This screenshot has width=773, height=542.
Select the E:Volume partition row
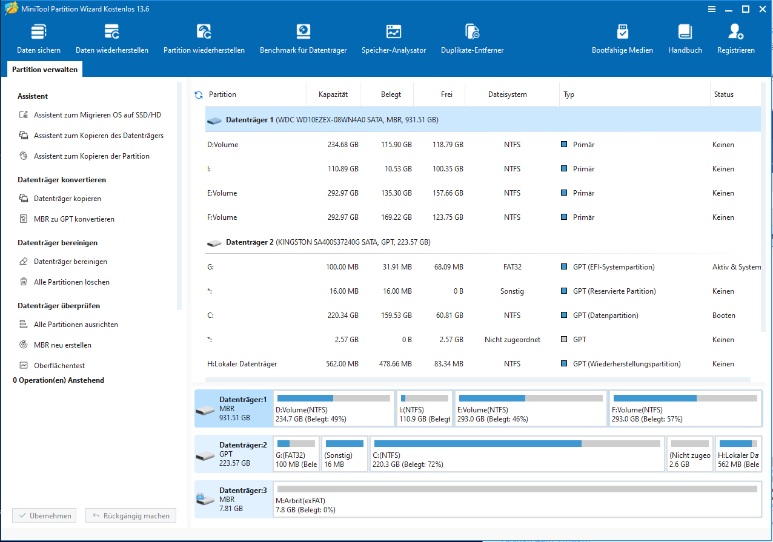(x=483, y=193)
